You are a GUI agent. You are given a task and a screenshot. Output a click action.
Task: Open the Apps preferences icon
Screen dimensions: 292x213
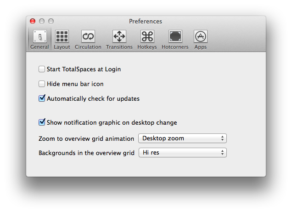point(200,37)
